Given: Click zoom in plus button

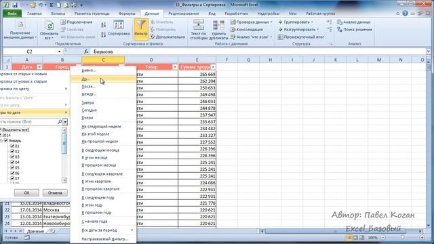Looking at the screenshot, I should 422,238.
